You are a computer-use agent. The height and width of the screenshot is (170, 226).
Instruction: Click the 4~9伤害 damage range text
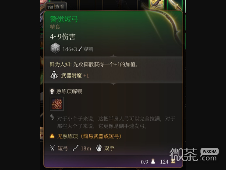click(x=63, y=37)
